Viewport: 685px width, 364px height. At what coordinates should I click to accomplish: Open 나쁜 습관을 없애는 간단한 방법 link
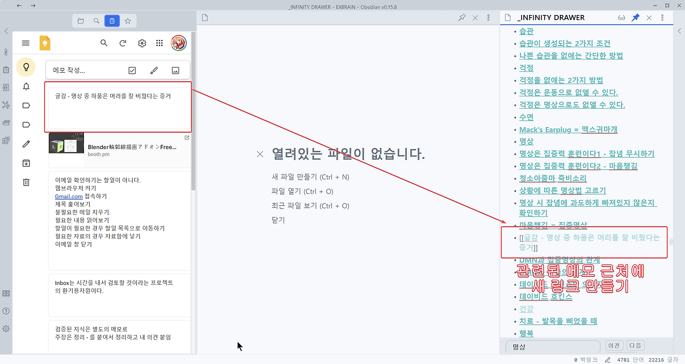[571, 56]
